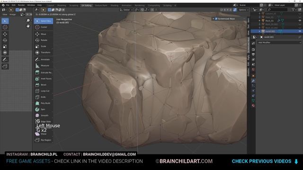Activate the Smooth tool
The height and width of the screenshot is (170, 303).
[x=44, y=115]
